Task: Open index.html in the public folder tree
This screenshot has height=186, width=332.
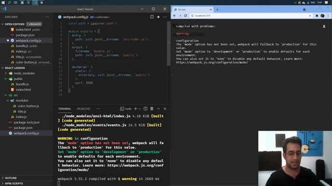Action: [x=23, y=89]
